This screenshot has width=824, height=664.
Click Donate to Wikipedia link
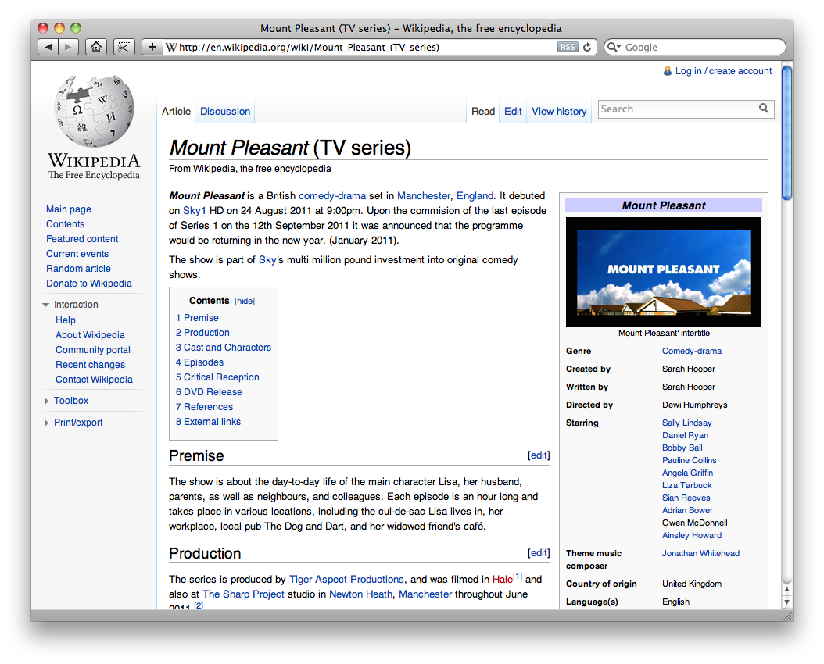pyautogui.click(x=89, y=284)
